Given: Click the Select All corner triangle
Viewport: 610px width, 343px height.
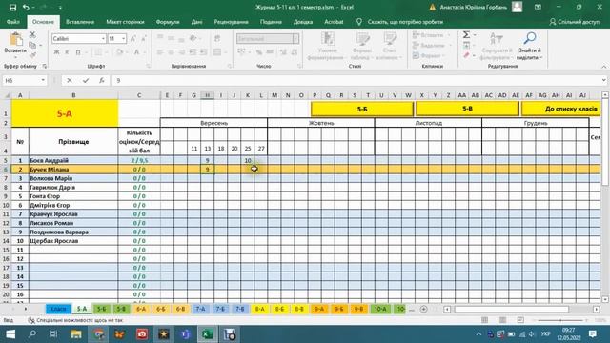Looking at the screenshot, I should [x=7, y=95].
